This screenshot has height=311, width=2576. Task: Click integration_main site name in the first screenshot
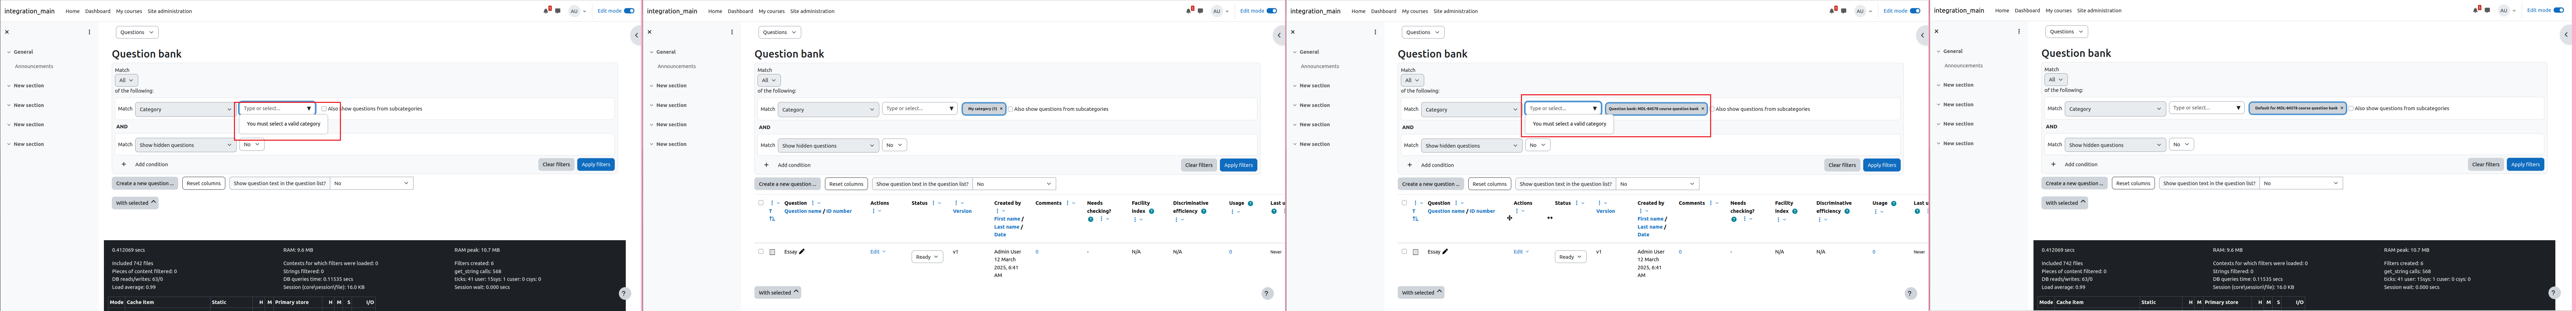pyautogui.click(x=30, y=11)
